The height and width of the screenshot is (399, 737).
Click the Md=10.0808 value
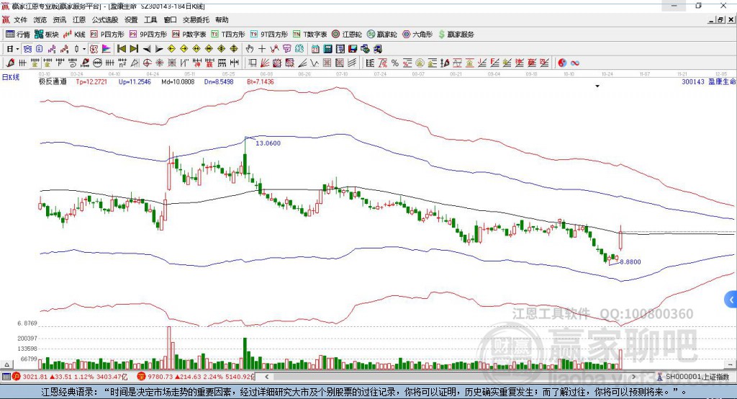[178, 81]
